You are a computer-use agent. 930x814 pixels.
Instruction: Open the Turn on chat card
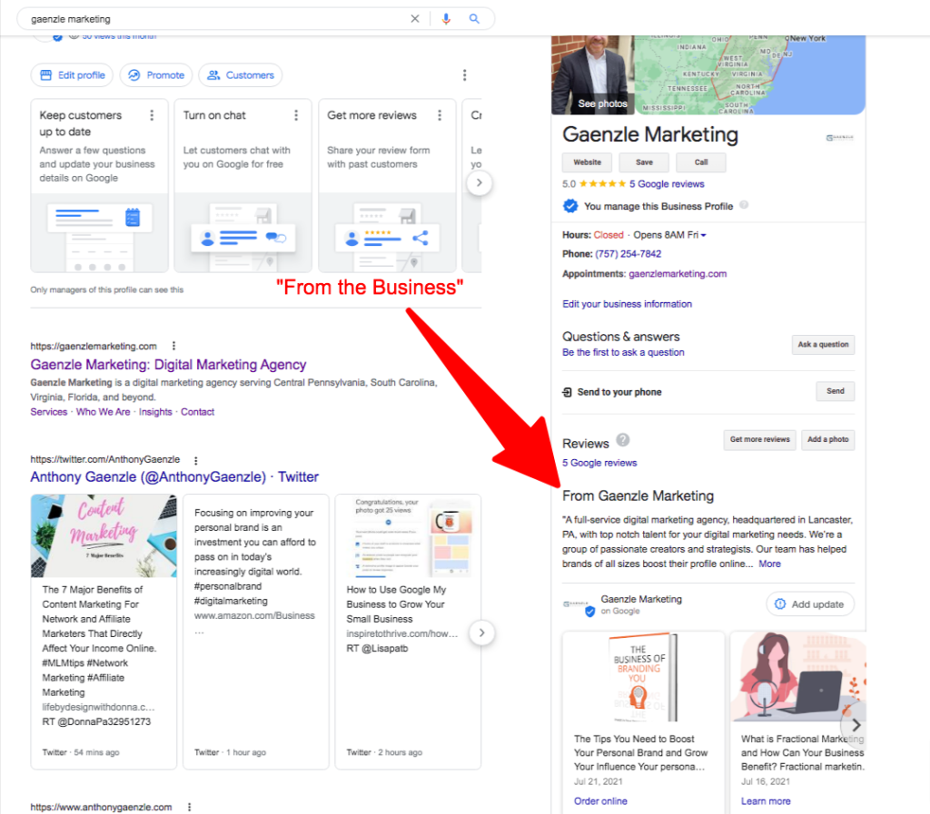tap(243, 185)
